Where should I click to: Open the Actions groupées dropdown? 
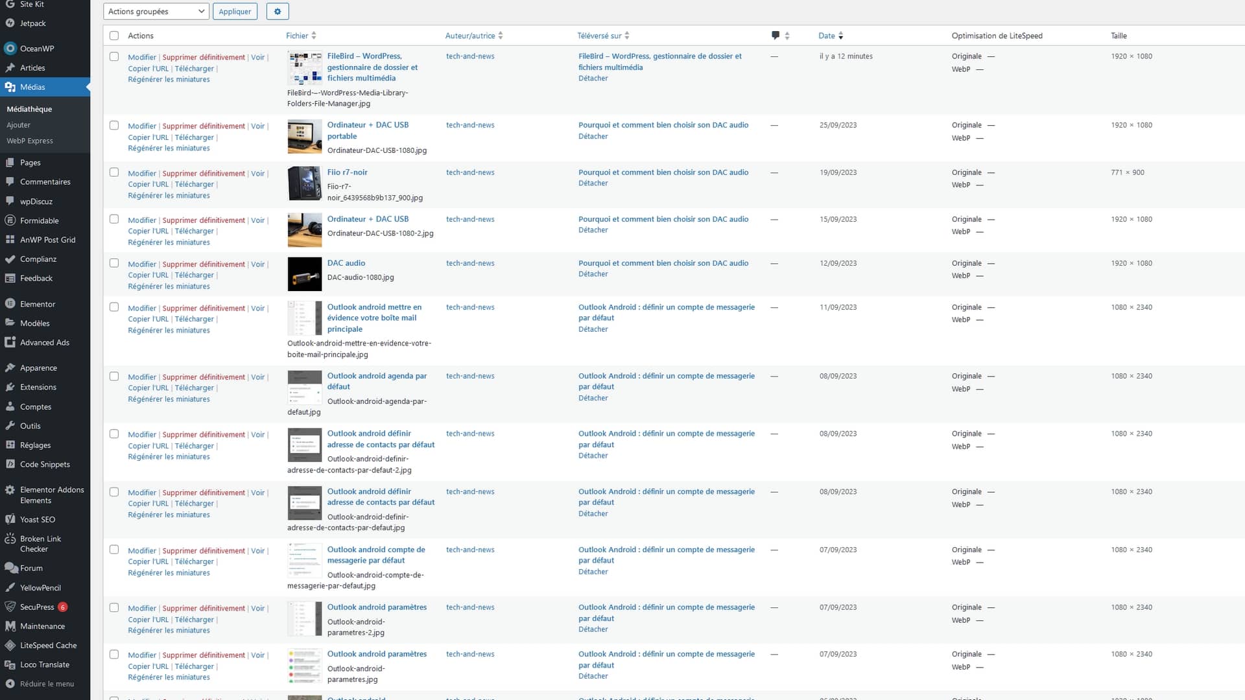click(x=156, y=11)
